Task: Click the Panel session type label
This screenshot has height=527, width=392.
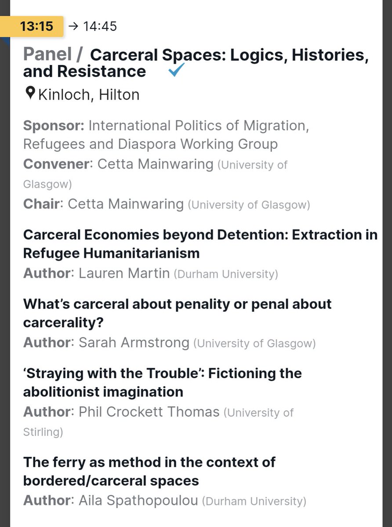Action: tap(47, 54)
